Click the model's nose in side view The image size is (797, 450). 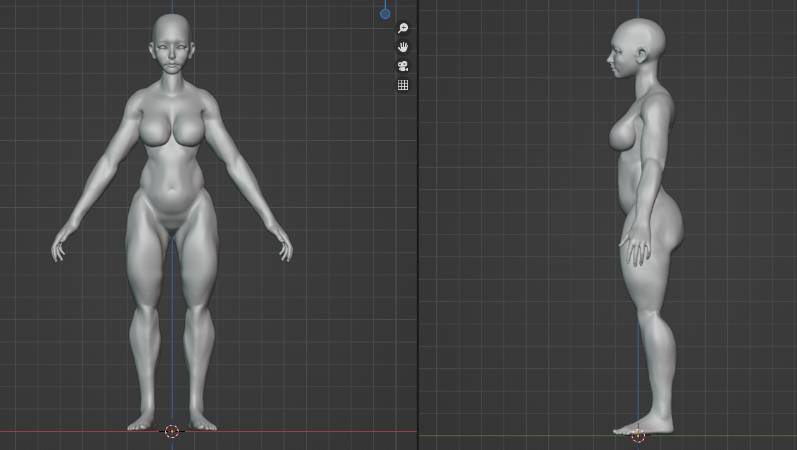(609, 59)
